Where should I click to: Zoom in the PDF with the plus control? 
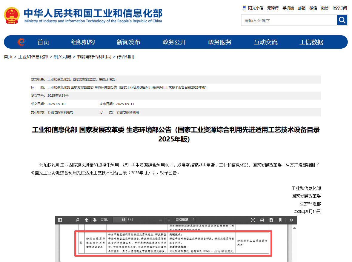tap(169, 220)
